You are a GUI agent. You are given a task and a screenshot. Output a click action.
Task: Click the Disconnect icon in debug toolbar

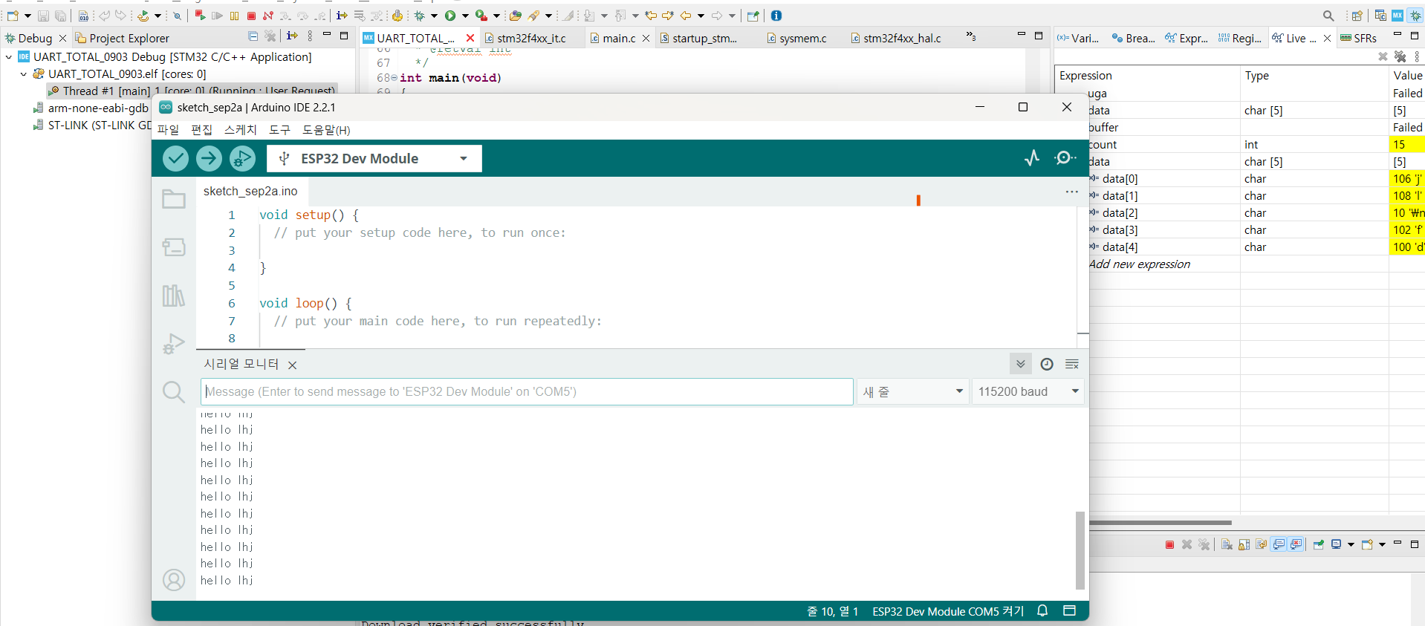(268, 16)
